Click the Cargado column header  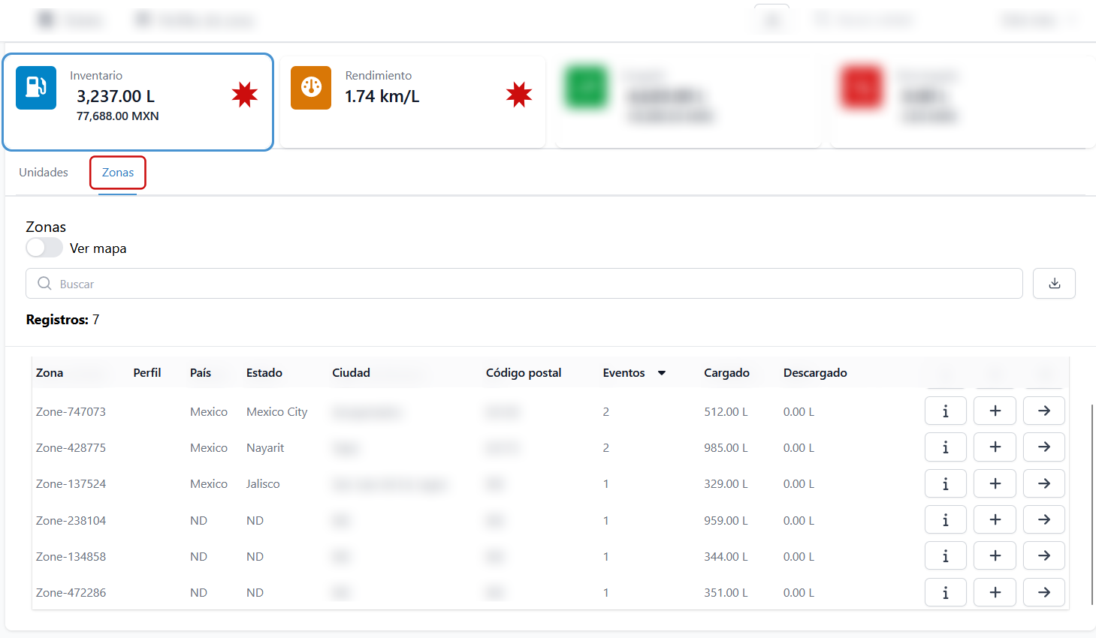[726, 373]
